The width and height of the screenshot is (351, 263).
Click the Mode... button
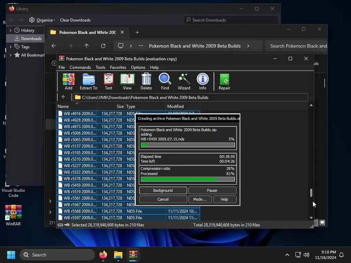200,199
